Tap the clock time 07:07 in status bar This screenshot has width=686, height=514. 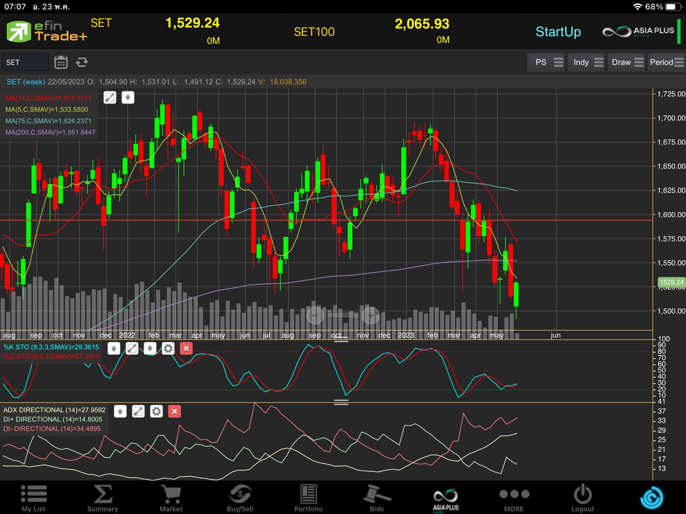15,6
